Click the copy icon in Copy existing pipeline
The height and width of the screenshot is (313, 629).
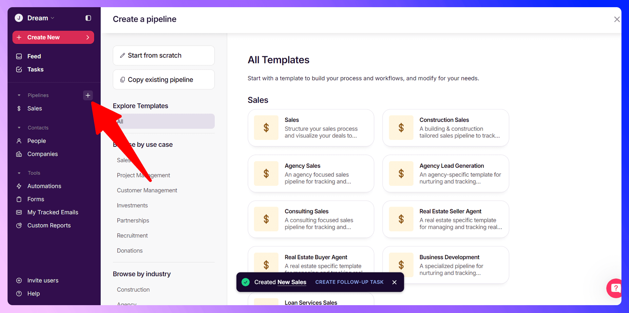123,79
